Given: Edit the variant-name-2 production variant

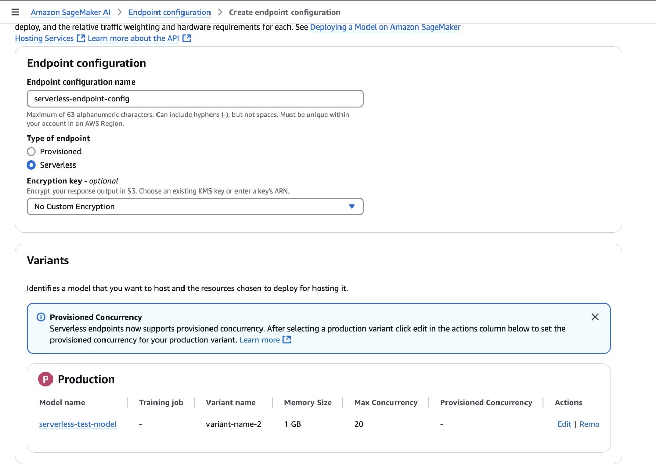Looking at the screenshot, I should pyautogui.click(x=564, y=424).
